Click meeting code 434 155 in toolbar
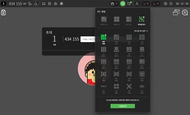Image resolution: width=190 pixels, height=115 pixels. pos(15,4)
